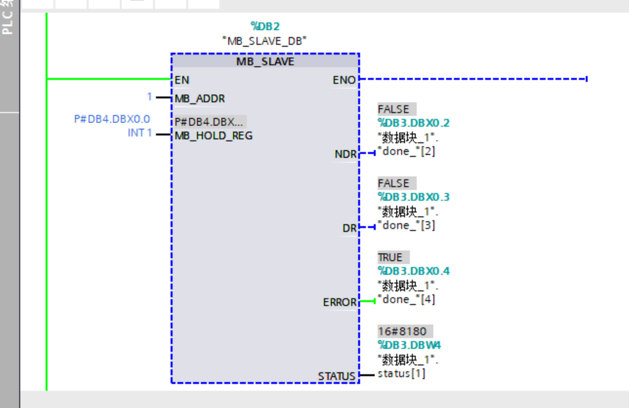Click the STATUS output pin
Screen dimensions: 629x408
pyautogui.click(x=337, y=376)
